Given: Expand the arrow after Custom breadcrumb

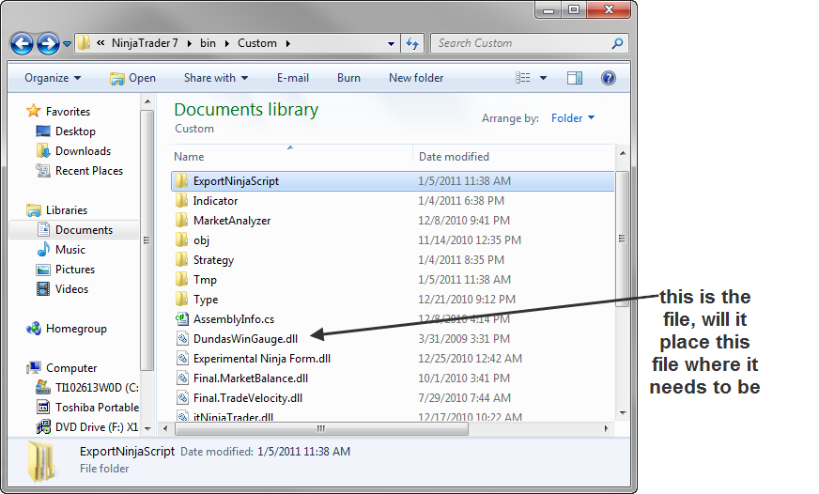Looking at the screenshot, I should [x=287, y=43].
